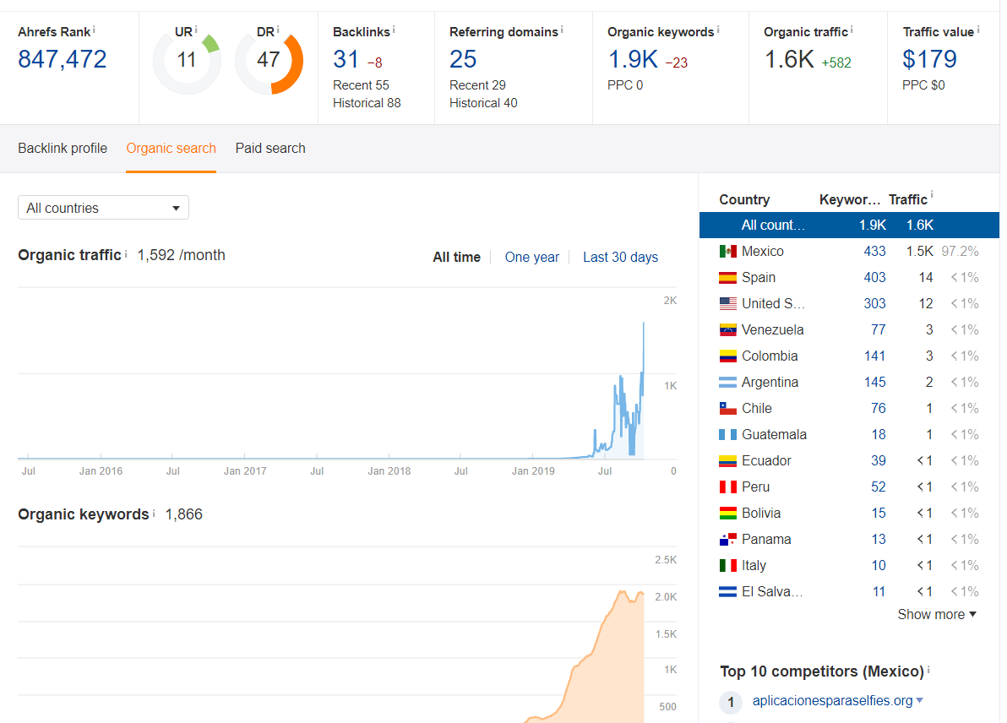1007x723 pixels.
Task: Click the Ahrefs Rank info icon
Action: [94, 29]
